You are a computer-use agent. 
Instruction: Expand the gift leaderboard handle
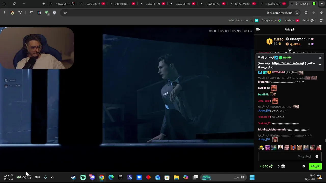[x=290, y=50]
